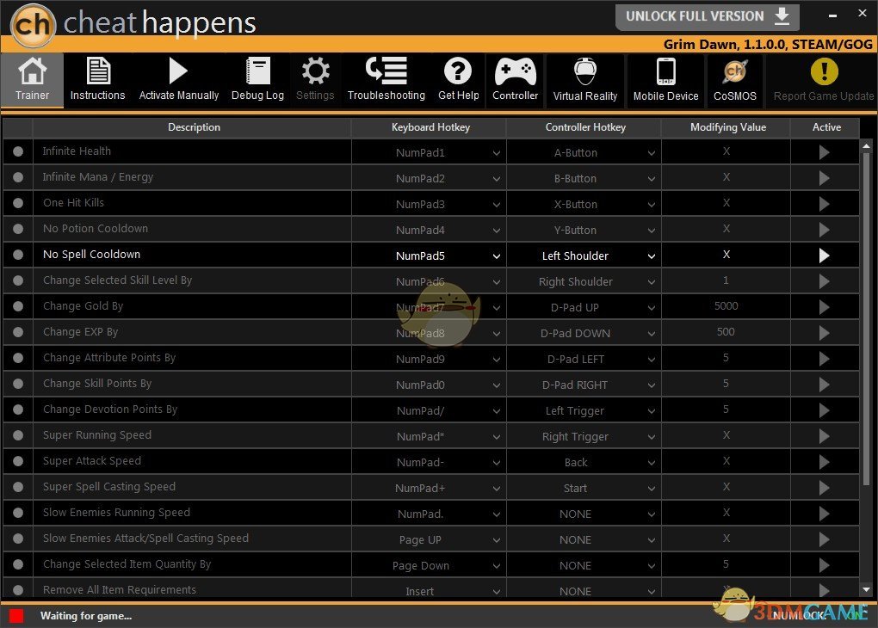Click the Controller Hotkey column header
Image resolution: width=878 pixels, height=628 pixels.
coord(585,127)
